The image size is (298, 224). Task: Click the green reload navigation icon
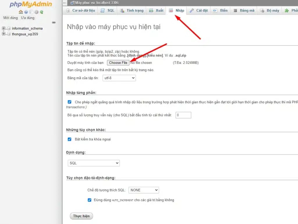(x=42, y=12)
